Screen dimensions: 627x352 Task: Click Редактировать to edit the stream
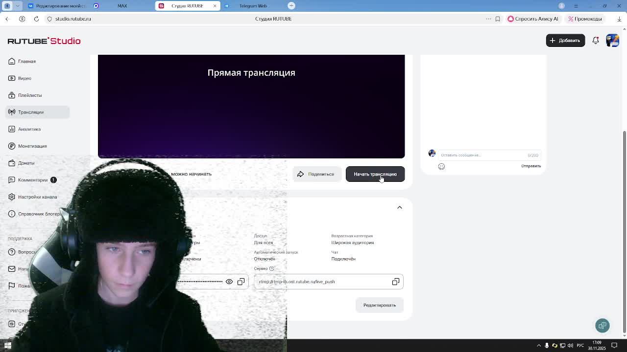380,305
